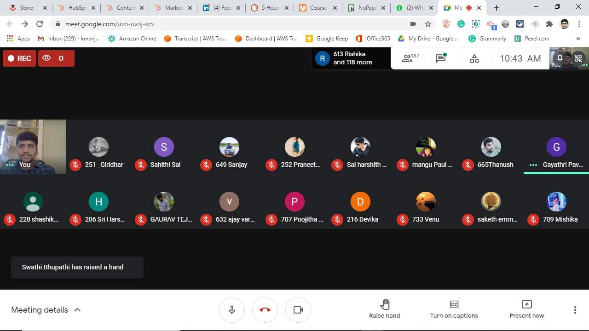This screenshot has height=331, width=589.
Task: Open the Grammarly green extension icon
Action: pos(461,24)
